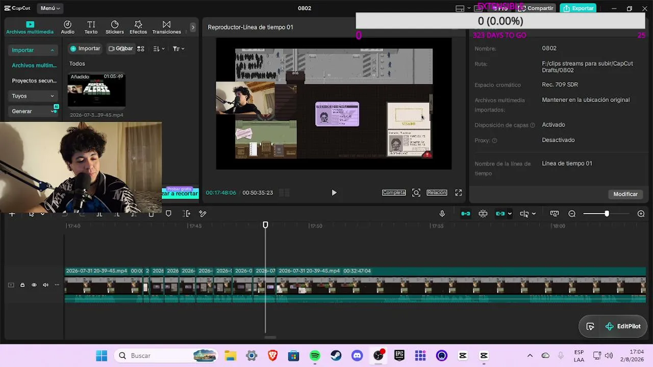Image resolution: width=653 pixels, height=367 pixels.
Task: Select the clip labeled 00:32:47:04
Action: coord(462,285)
